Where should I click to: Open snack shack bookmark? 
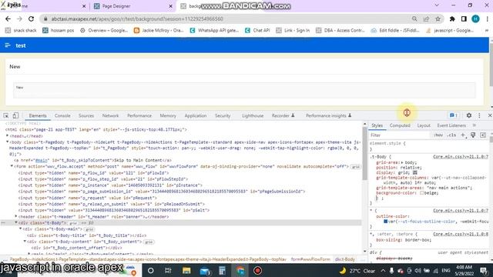pos(21,30)
